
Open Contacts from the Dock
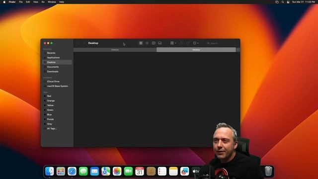click(x=151, y=171)
